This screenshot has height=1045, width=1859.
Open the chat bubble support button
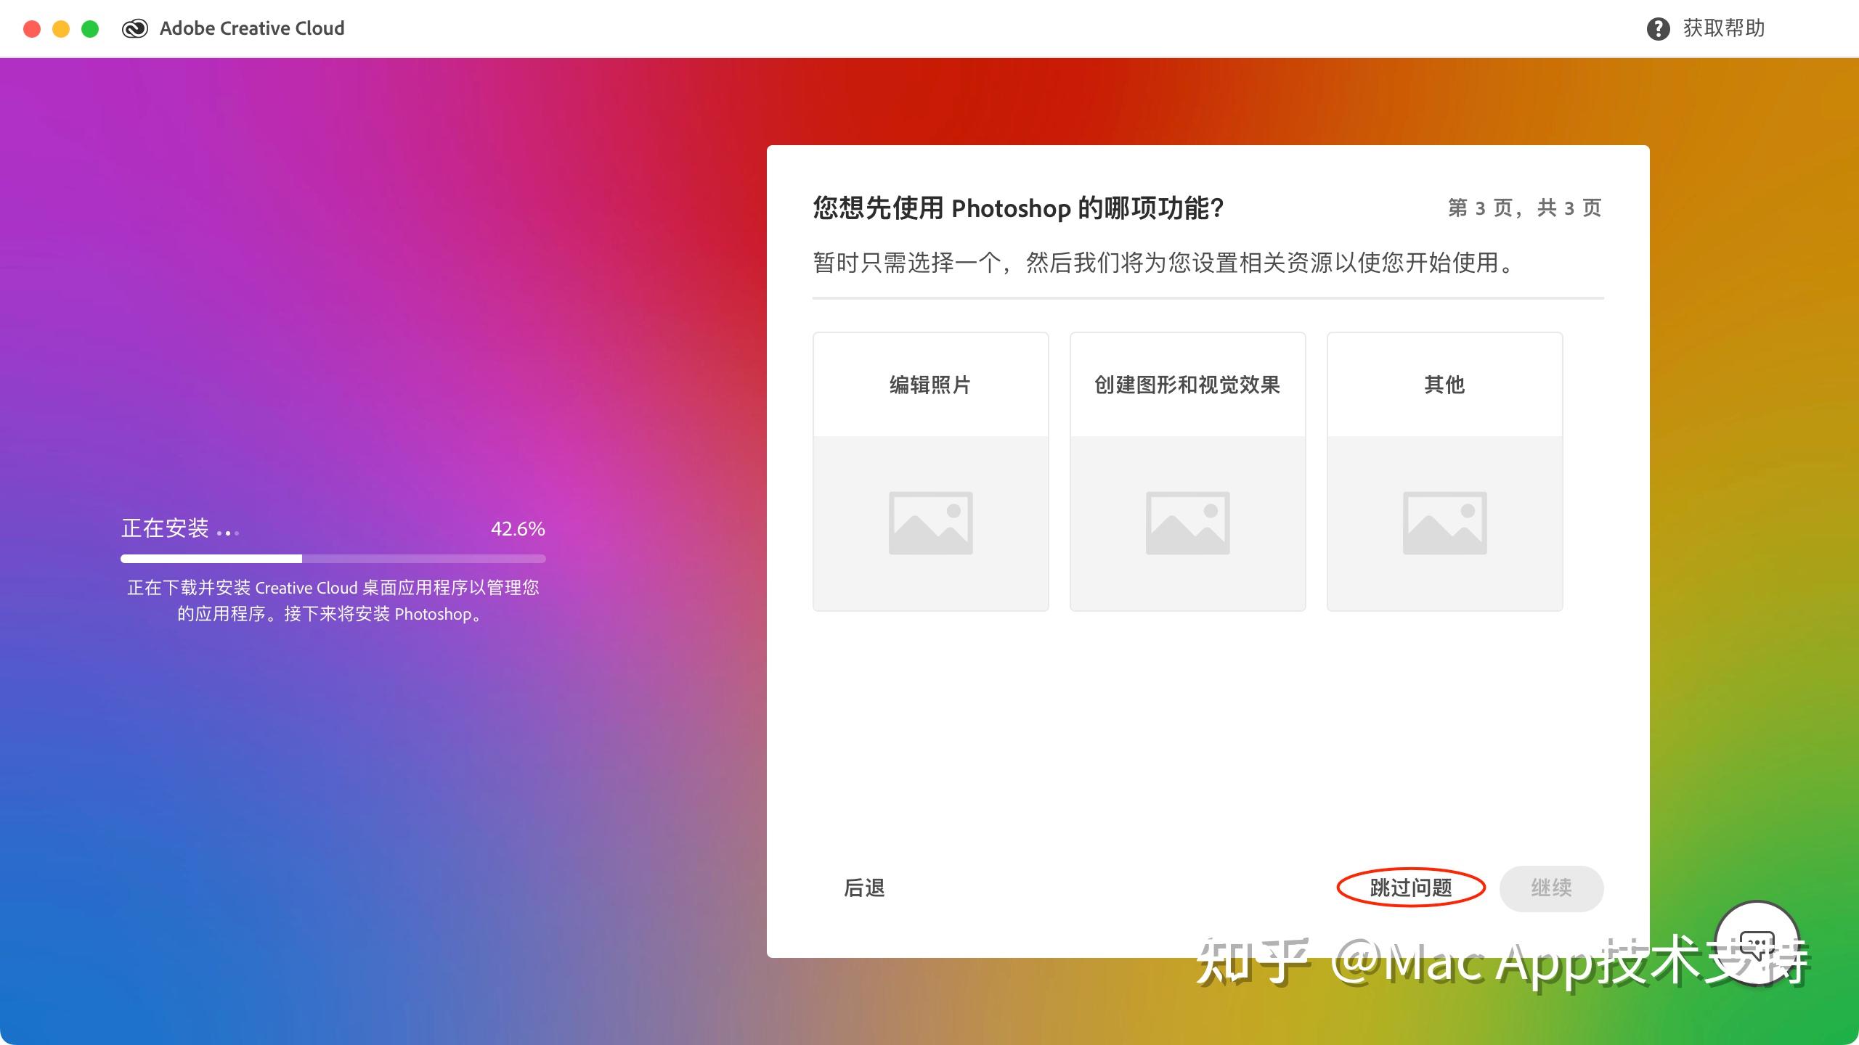coord(1757,943)
